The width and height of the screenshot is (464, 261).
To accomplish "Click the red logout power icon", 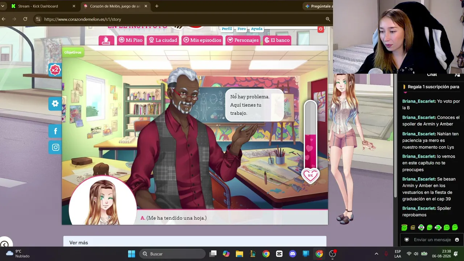I will tap(320, 29).
